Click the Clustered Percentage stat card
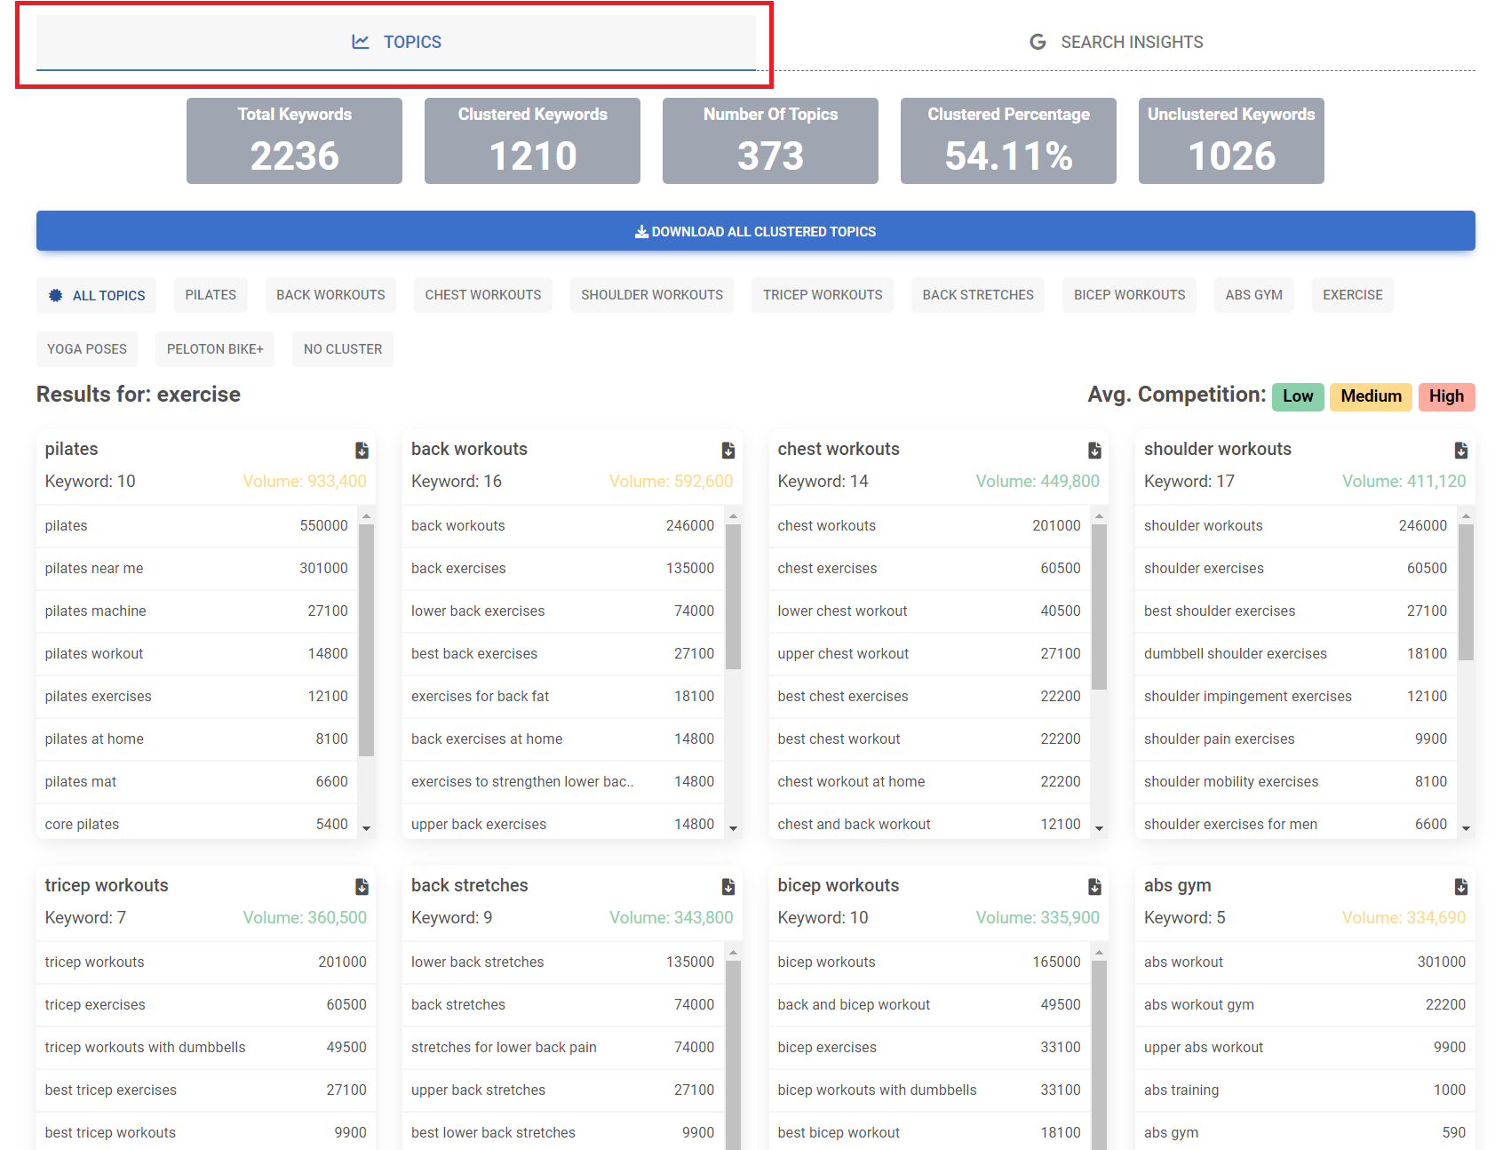Screen dimensions: 1495x1150 click(x=1008, y=140)
